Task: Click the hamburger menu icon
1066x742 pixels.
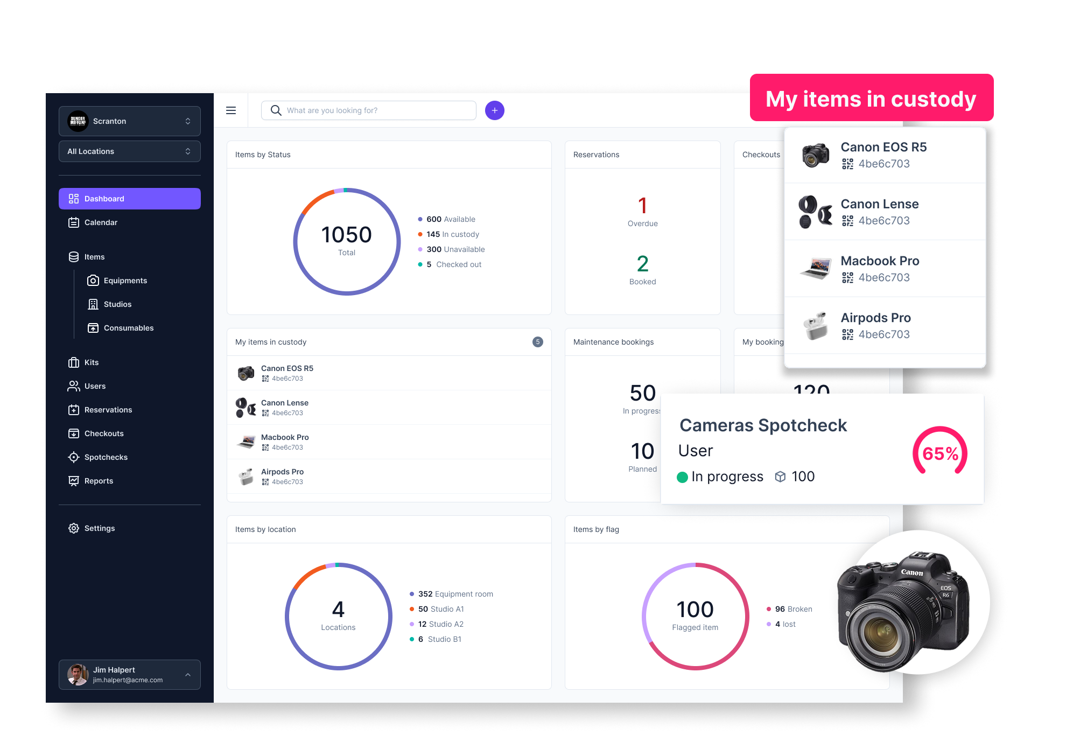Action: (231, 110)
